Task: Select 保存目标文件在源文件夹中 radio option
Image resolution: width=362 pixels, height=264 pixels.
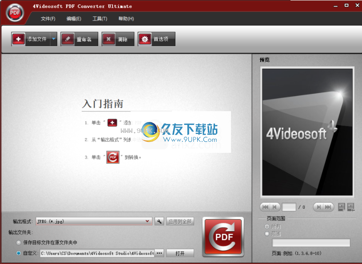Action: [19, 242]
